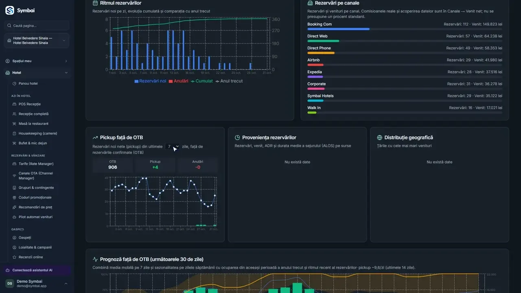
Task: Click the Pickup +4 stat value
Action: [155, 167]
